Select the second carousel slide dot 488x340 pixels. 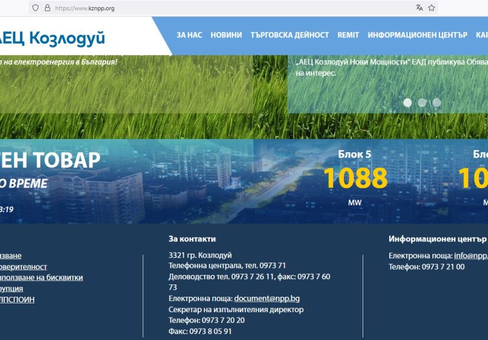(422, 102)
